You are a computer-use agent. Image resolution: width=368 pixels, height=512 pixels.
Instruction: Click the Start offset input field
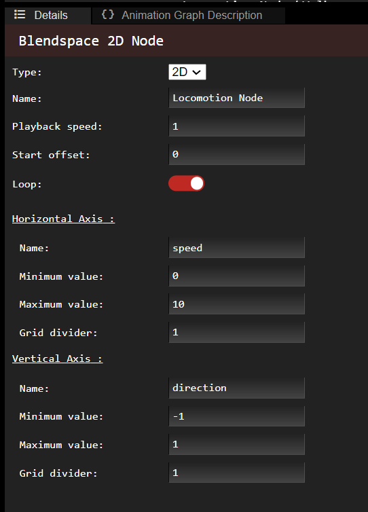coord(237,154)
